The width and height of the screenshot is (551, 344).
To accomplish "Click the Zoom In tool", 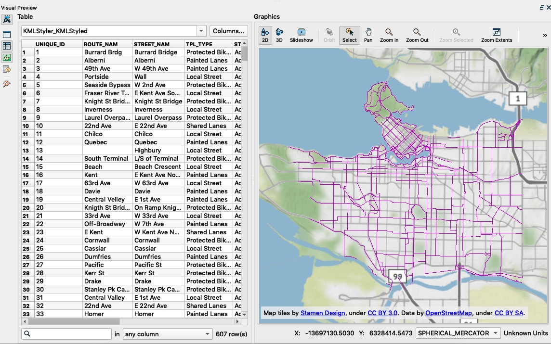I will point(389,35).
